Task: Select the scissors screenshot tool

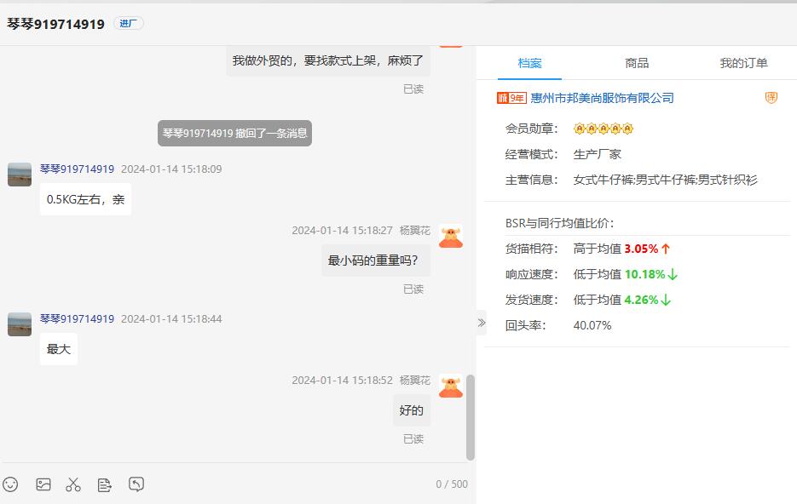Action: pos(73,484)
